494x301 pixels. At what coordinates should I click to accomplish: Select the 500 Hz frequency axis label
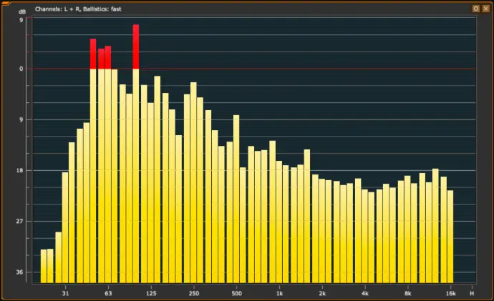(236, 293)
